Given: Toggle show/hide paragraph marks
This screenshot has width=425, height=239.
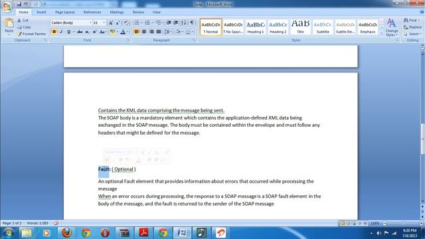Looking at the screenshot, I should tap(192, 23).
